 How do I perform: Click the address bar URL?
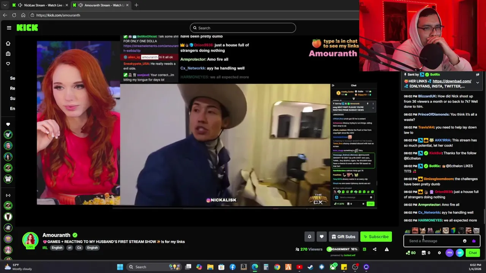pyautogui.click(x=58, y=15)
